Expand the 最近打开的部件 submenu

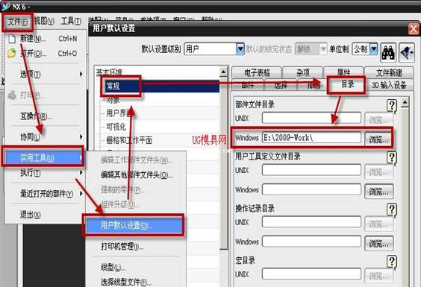pyautogui.click(x=81, y=193)
